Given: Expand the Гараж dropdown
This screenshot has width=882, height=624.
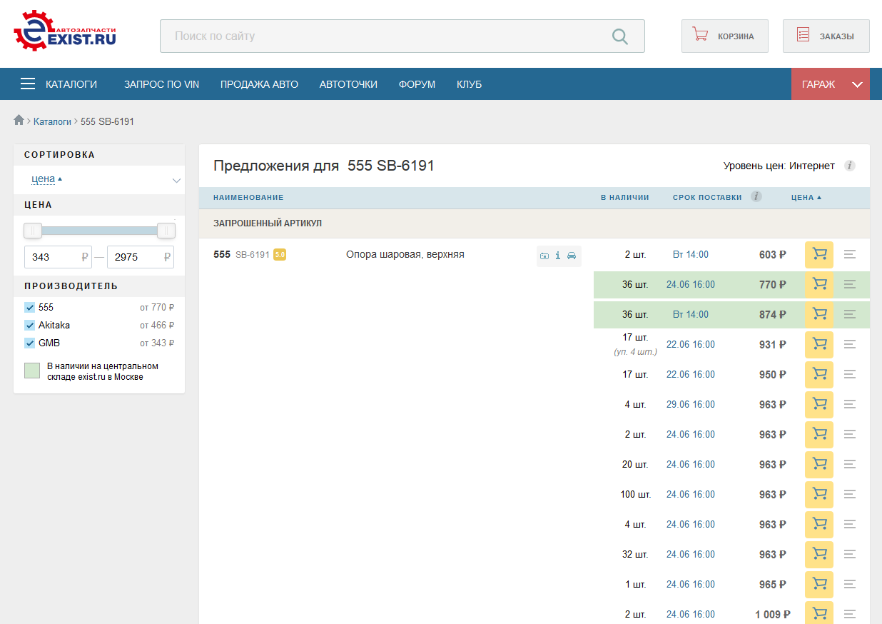Looking at the screenshot, I should [857, 84].
